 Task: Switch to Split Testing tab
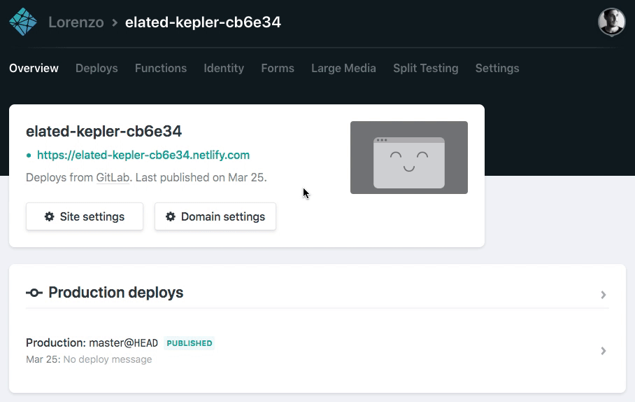click(426, 68)
